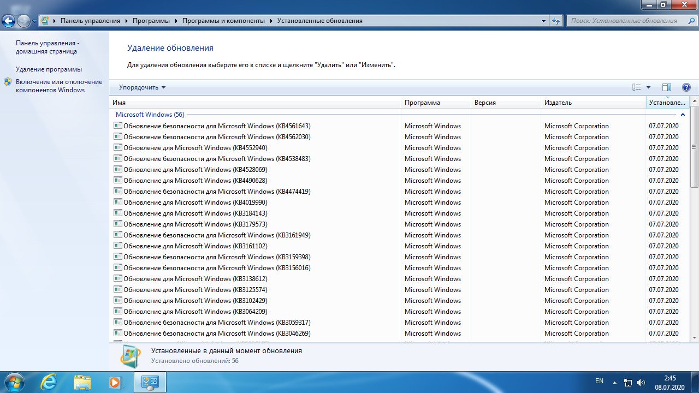Toggle the preview pane icon

pos(666,87)
